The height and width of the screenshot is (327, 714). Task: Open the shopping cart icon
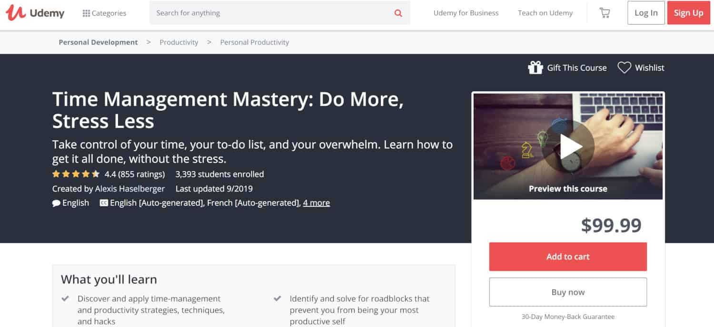[605, 13]
